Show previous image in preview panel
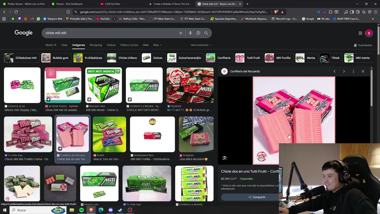The image size is (380, 214). (x=335, y=71)
